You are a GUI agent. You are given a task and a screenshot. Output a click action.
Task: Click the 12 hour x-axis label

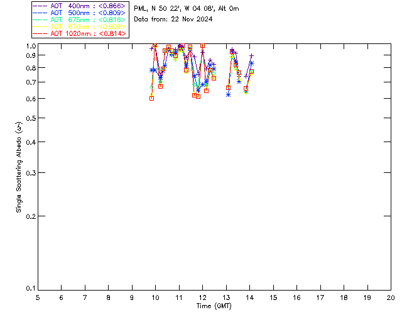coord(202,297)
